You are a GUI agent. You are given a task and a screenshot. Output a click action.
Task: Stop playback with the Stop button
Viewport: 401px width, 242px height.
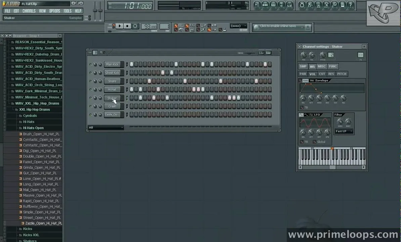pyautogui.click(x=127, y=26)
